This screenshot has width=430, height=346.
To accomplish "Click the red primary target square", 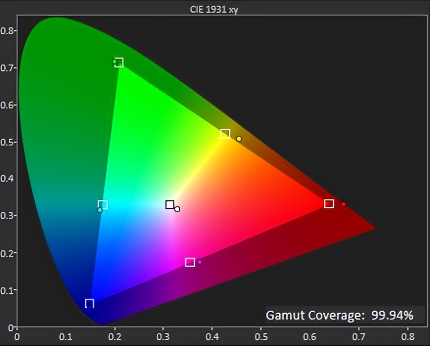I will pyautogui.click(x=329, y=204).
